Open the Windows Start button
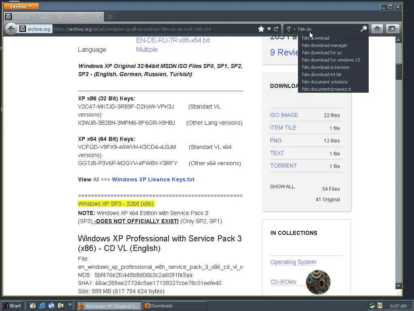The image size is (414, 311). pos(12,306)
